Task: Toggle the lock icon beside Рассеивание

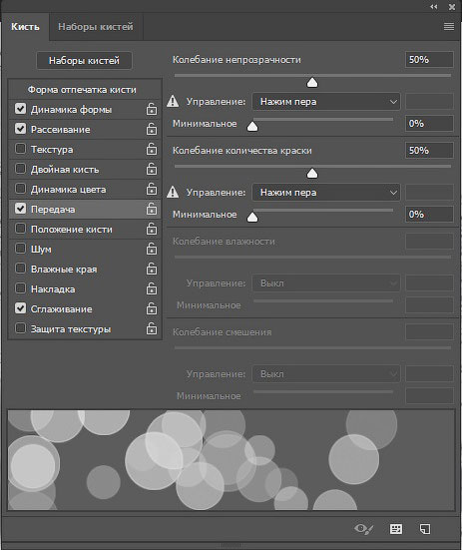Action: pyautogui.click(x=152, y=129)
